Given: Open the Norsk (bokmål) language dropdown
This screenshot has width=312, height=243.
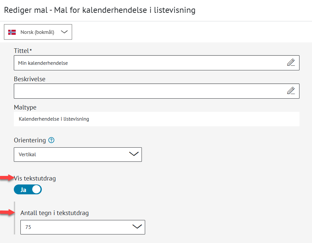Looking at the screenshot, I should click(x=38, y=32).
